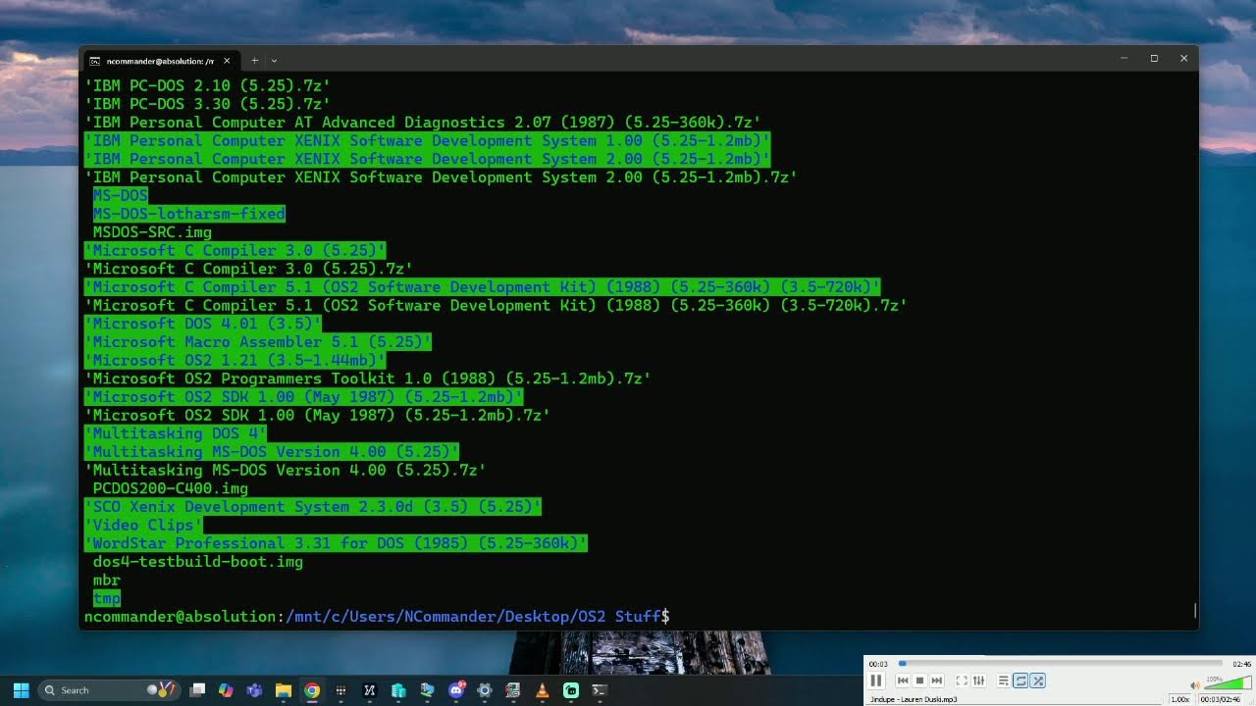The width and height of the screenshot is (1256, 706).
Task: Click the highlighted 'Multitasking DOS 4' directory entry
Action: [176, 433]
